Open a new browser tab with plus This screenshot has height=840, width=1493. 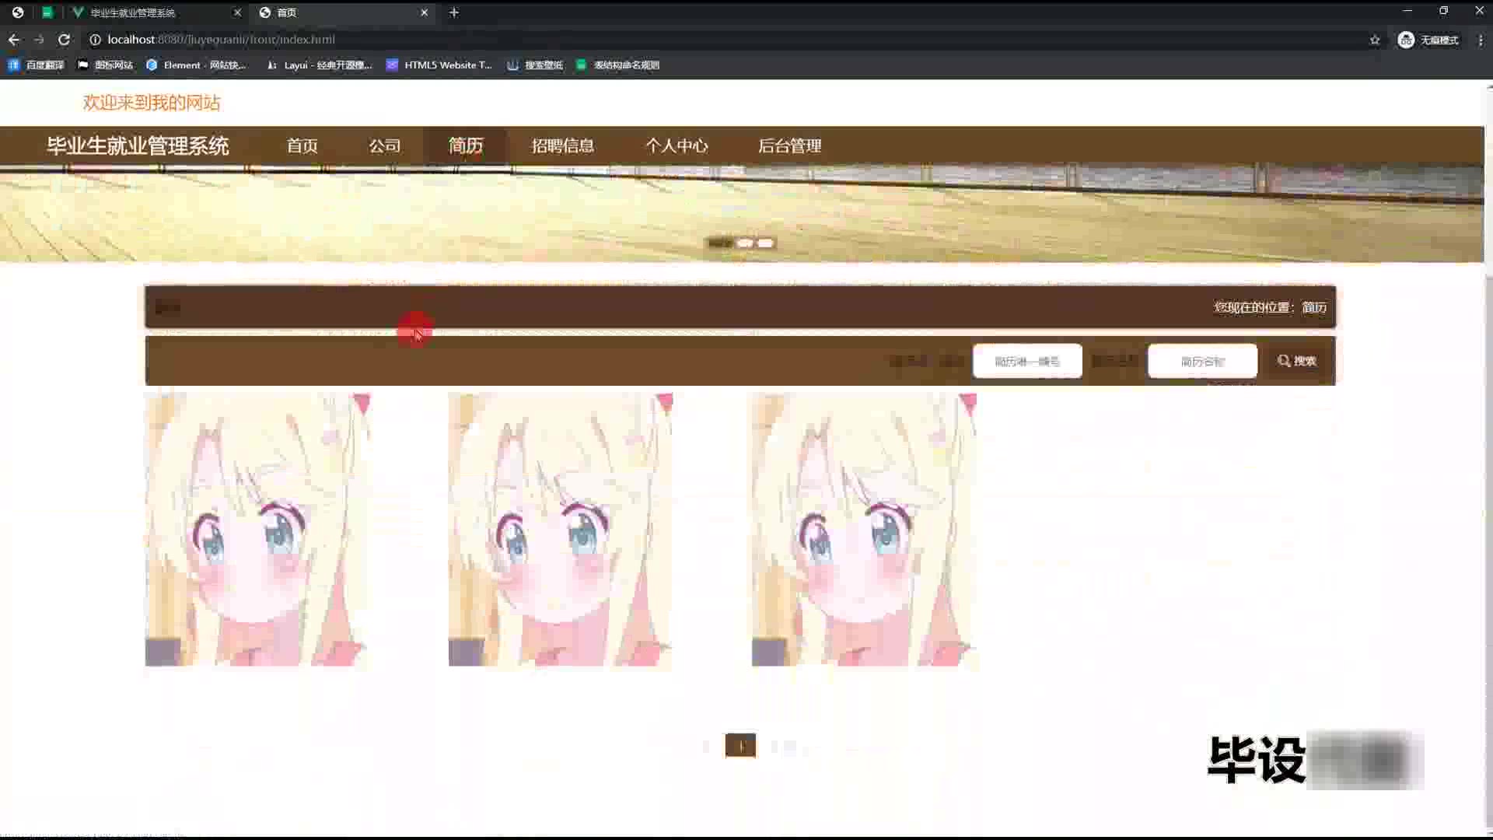tap(454, 12)
